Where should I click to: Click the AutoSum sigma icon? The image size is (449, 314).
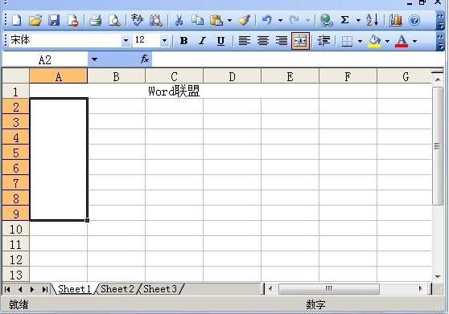click(344, 20)
